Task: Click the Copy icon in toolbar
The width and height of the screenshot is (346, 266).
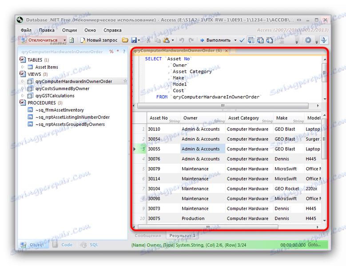Action: [x=158, y=40]
